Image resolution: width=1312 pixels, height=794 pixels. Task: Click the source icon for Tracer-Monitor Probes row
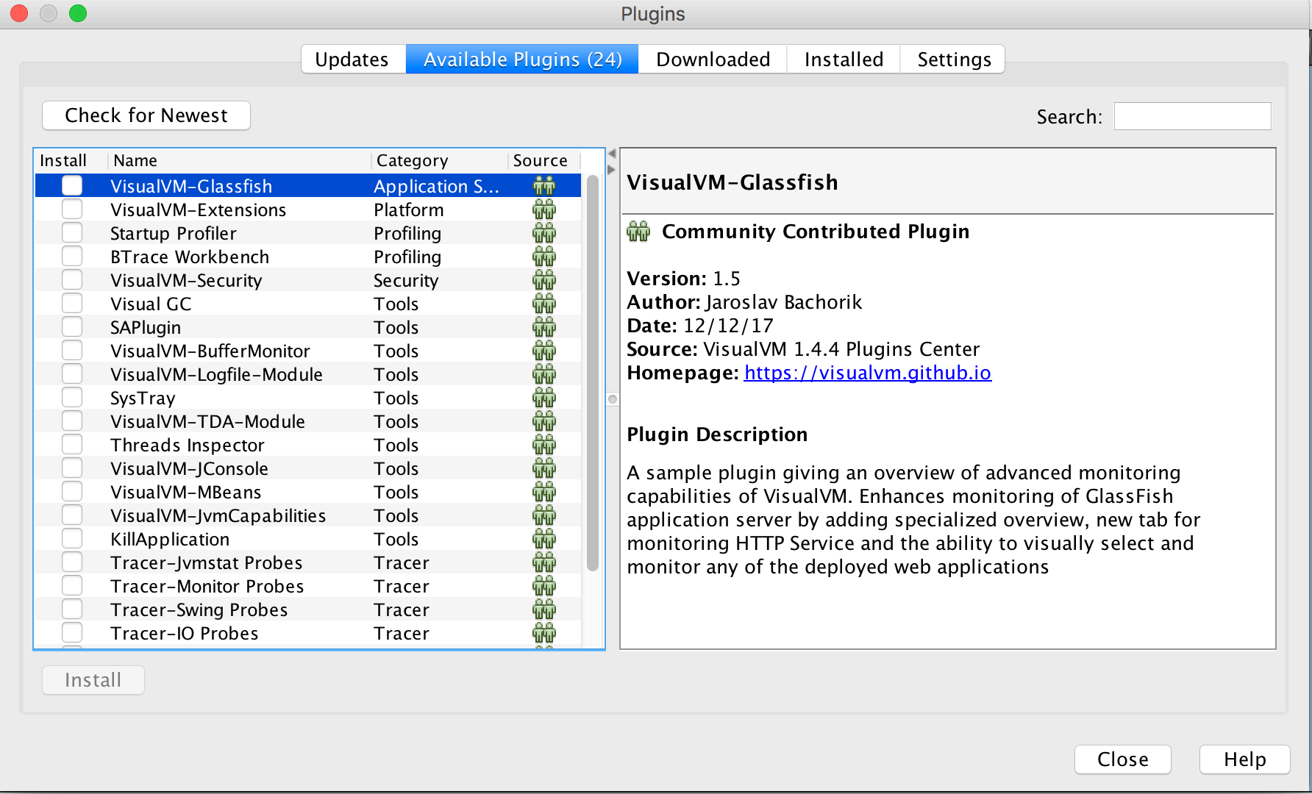pyautogui.click(x=544, y=586)
